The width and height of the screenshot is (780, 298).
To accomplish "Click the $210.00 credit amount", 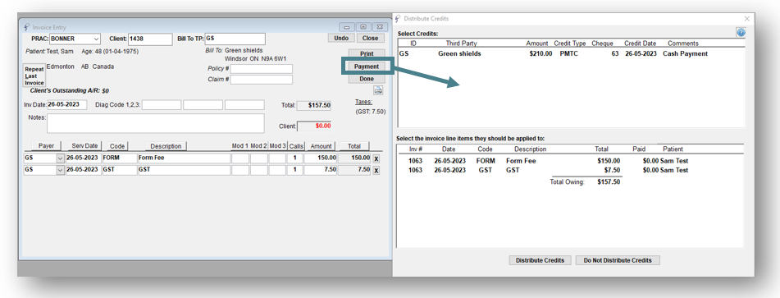I will (x=541, y=53).
